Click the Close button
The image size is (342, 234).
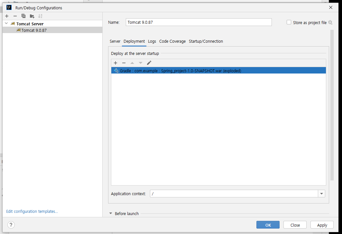pos(295,225)
